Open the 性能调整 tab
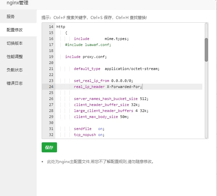The image size is (217, 196). 18,56
